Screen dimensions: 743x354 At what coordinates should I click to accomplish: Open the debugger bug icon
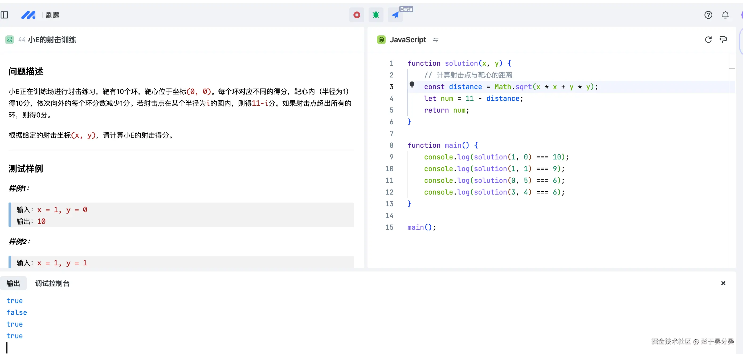click(x=376, y=15)
